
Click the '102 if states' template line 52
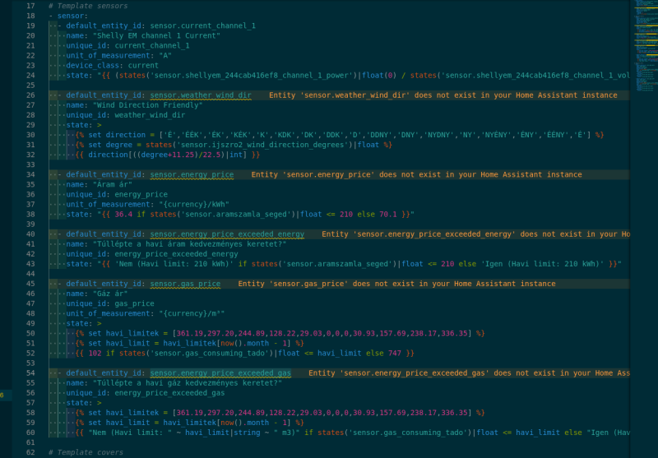[x=244, y=353]
